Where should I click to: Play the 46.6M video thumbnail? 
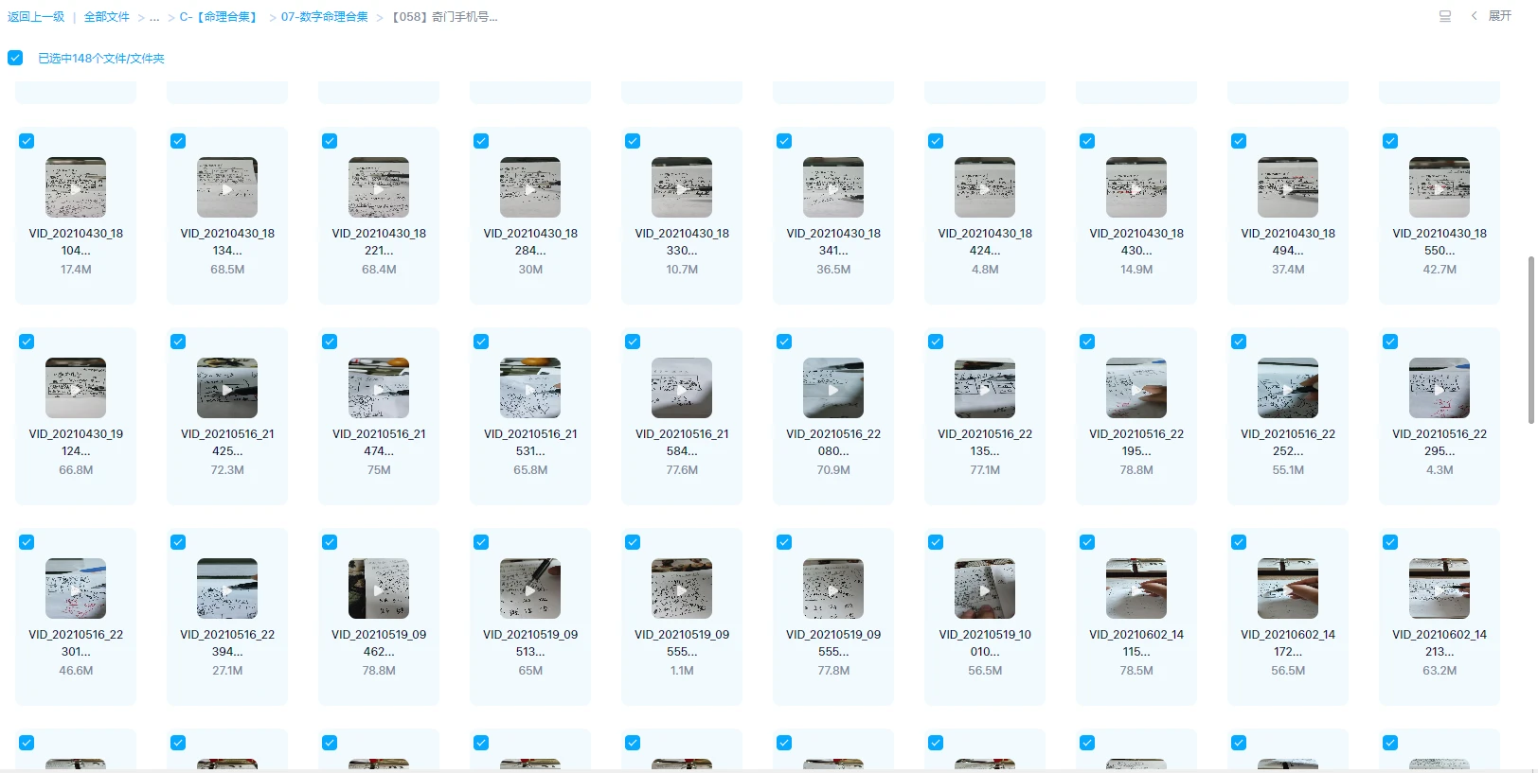[76, 589]
